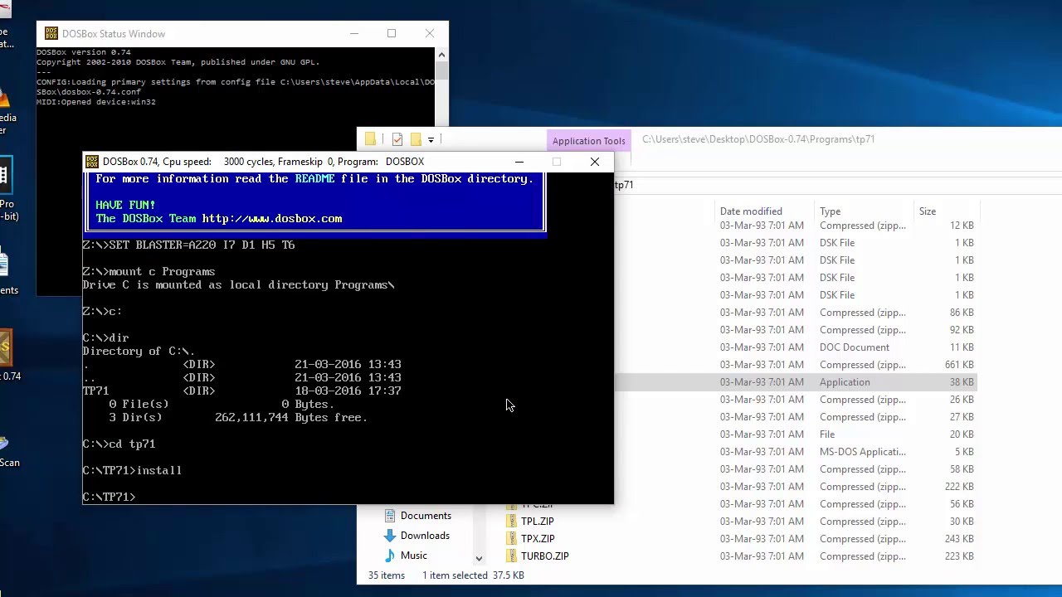Click the 661 KB size cell
This screenshot has width=1062, height=597.
click(959, 365)
